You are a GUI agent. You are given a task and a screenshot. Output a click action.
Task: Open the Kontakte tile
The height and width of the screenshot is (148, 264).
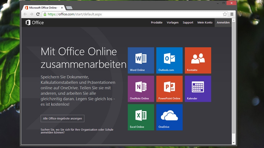198,60
